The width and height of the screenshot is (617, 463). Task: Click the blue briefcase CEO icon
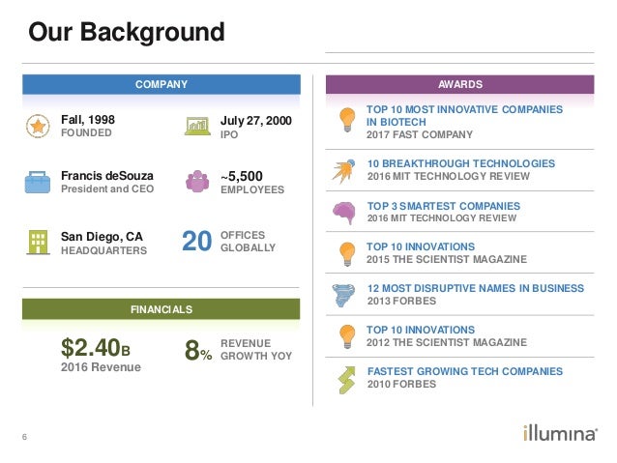tap(38, 182)
